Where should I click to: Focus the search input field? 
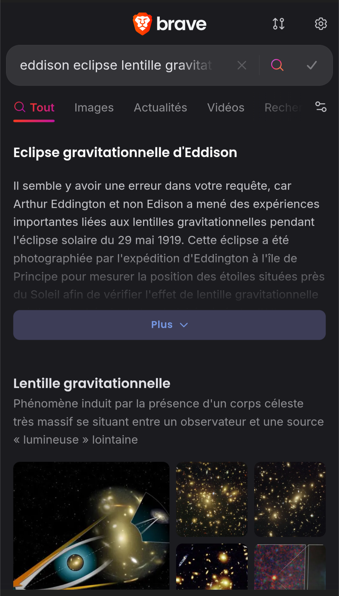click(x=116, y=65)
